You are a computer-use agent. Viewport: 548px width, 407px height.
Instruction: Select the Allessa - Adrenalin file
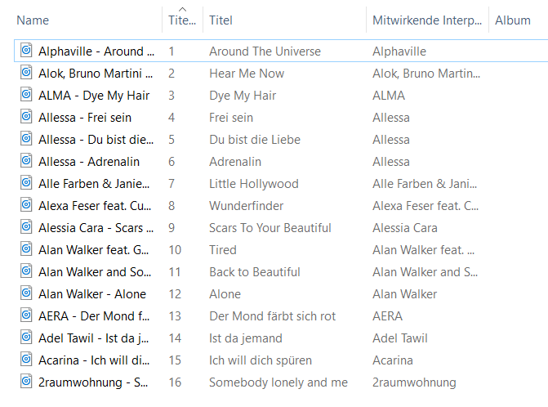click(88, 161)
